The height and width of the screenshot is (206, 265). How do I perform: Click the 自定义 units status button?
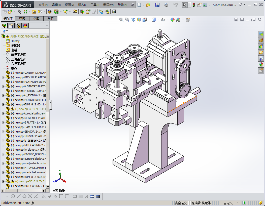(x=228, y=203)
